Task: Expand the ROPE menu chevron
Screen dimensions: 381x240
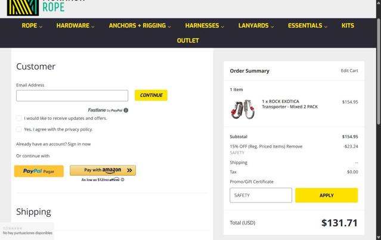Action: [x=41, y=26]
